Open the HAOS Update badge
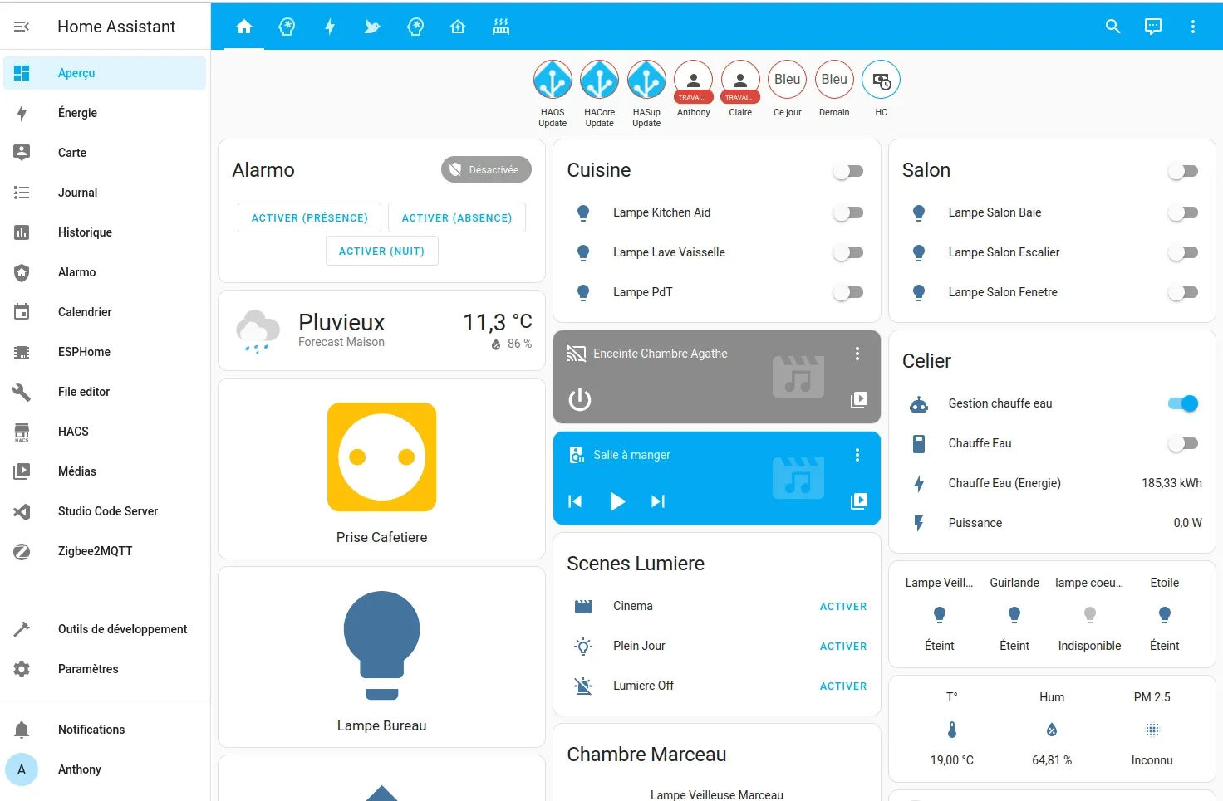 pyautogui.click(x=553, y=81)
